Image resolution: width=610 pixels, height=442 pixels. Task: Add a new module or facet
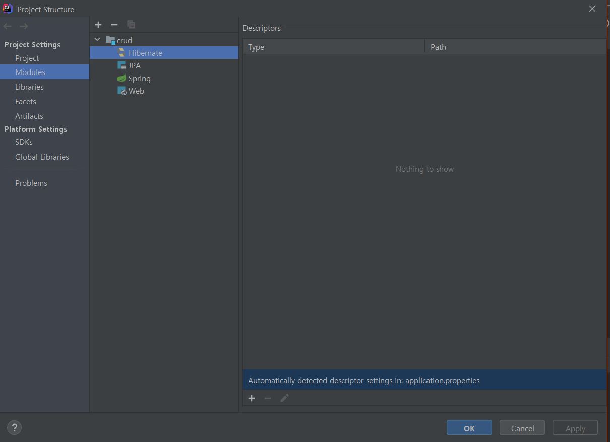point(98,24)
